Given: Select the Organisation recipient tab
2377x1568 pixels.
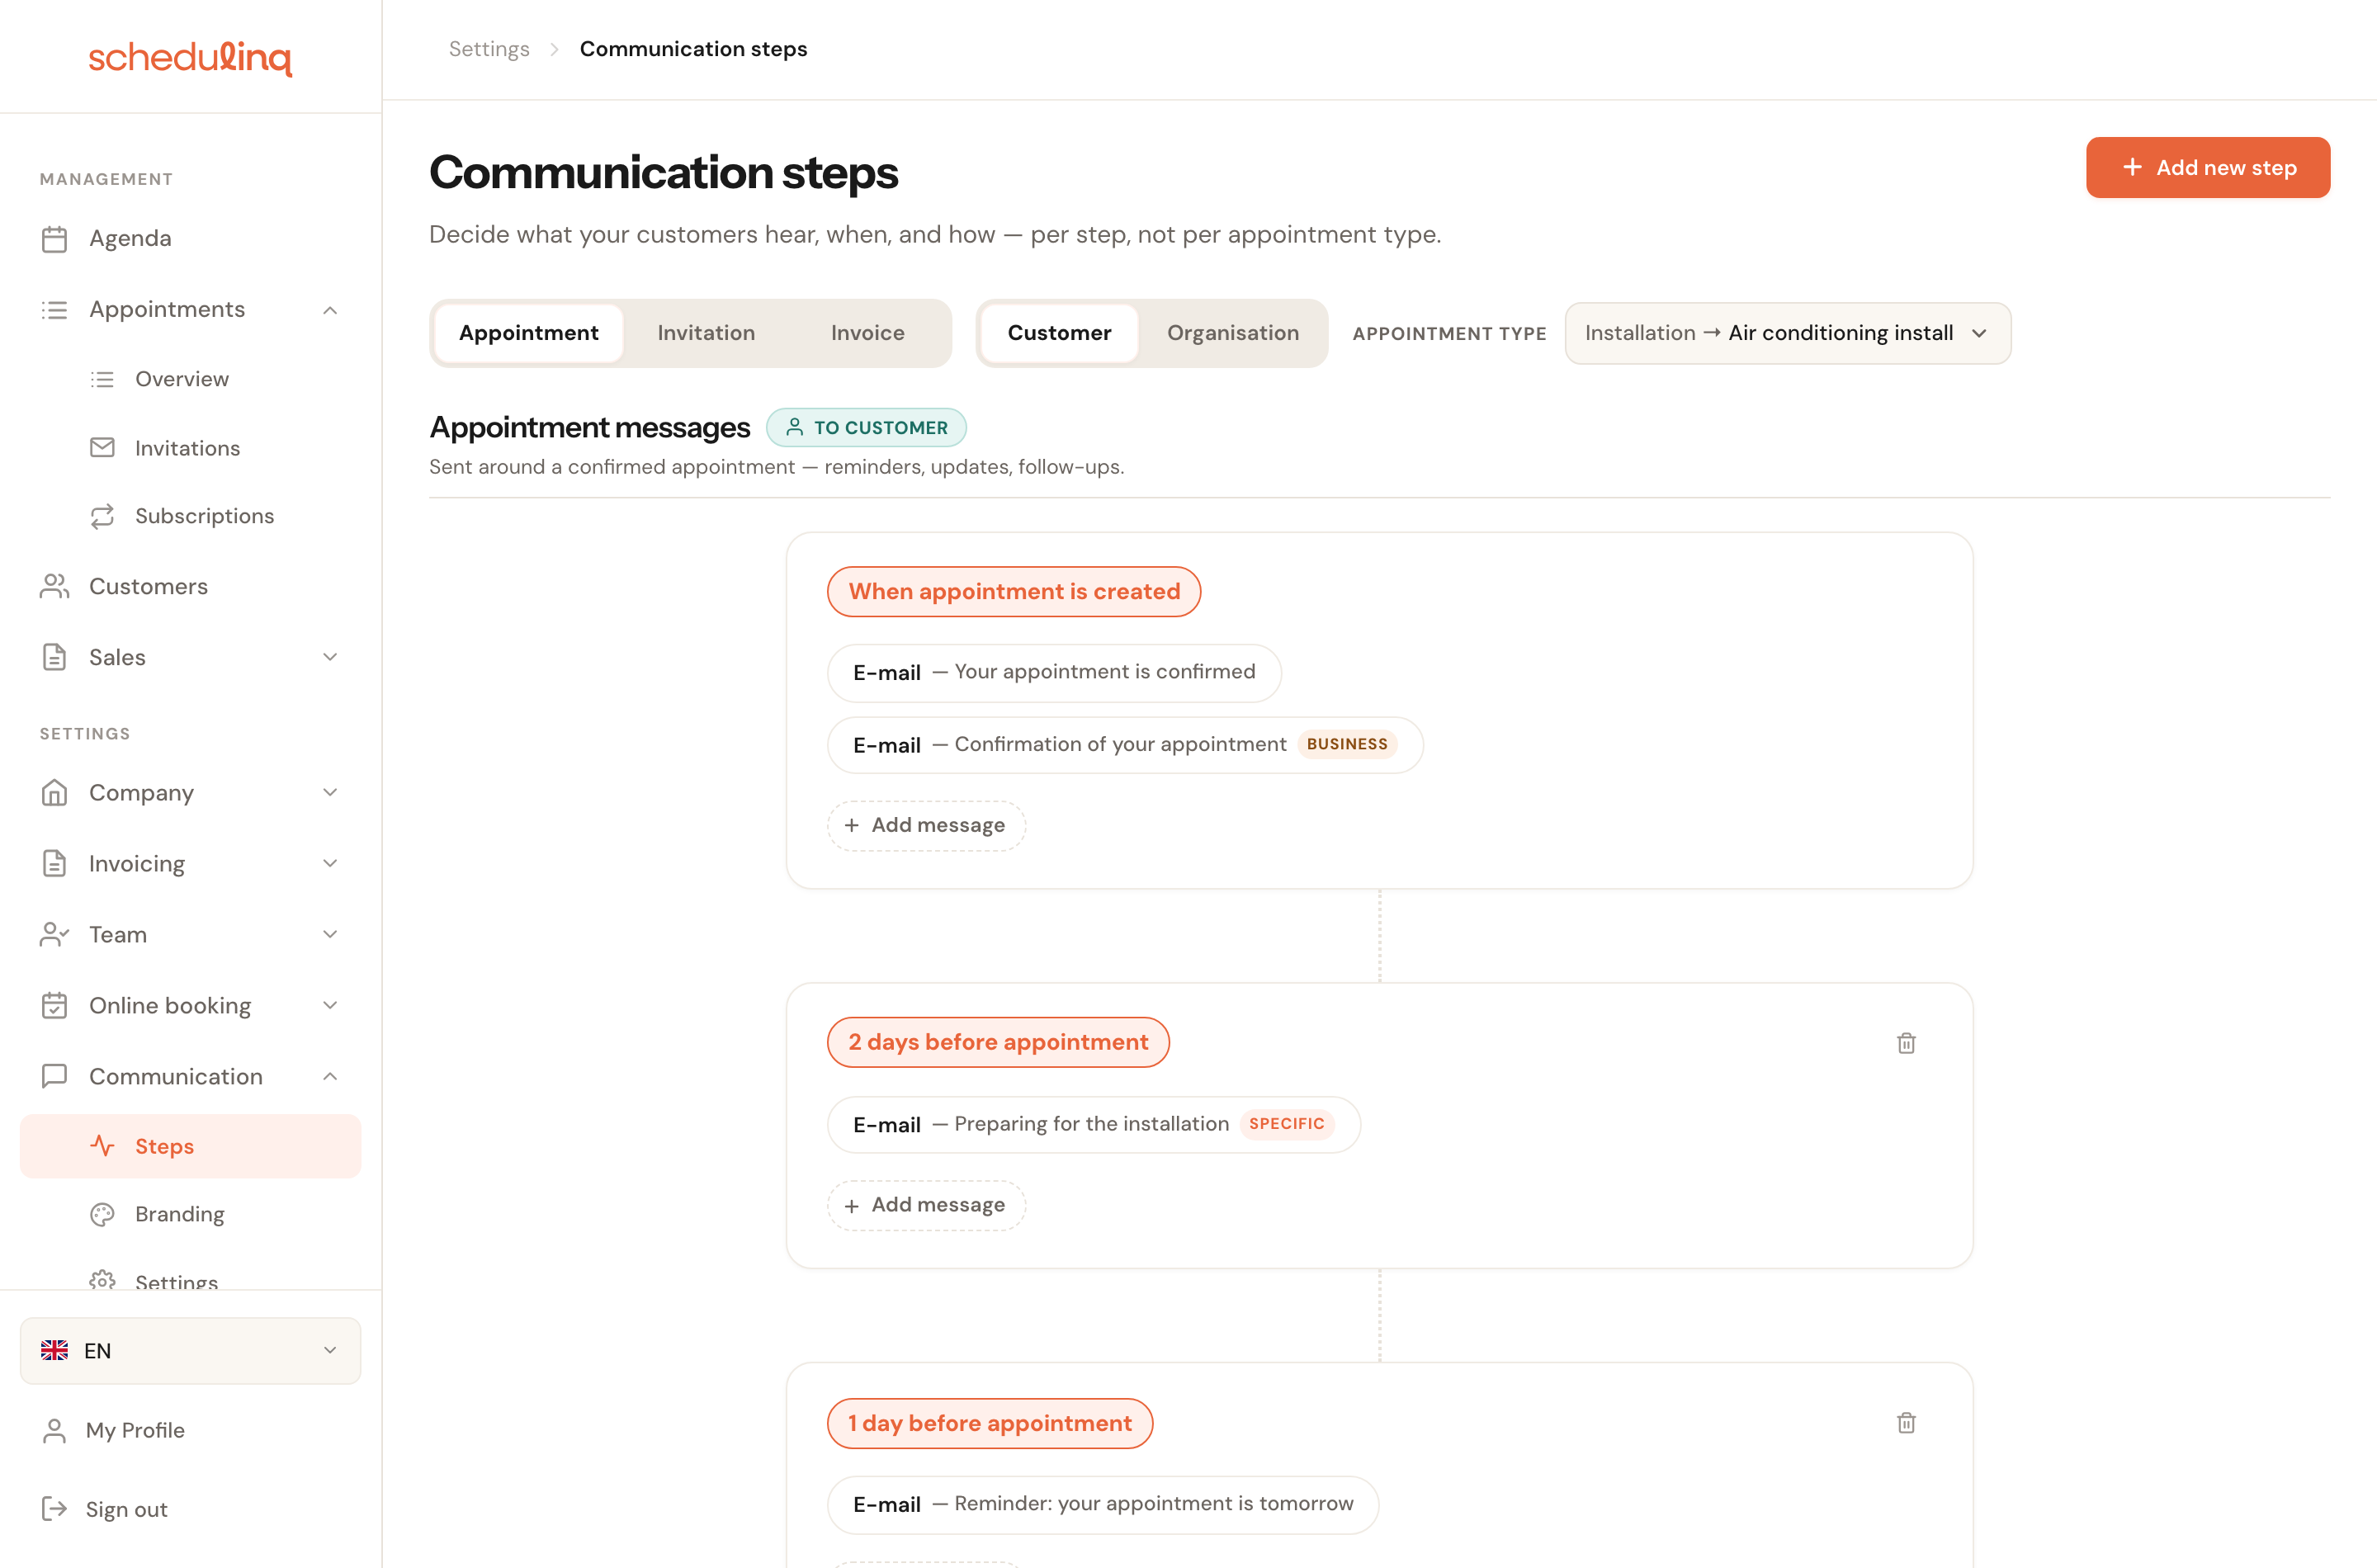Looking at the screenshot, I should pos(1233,333).
